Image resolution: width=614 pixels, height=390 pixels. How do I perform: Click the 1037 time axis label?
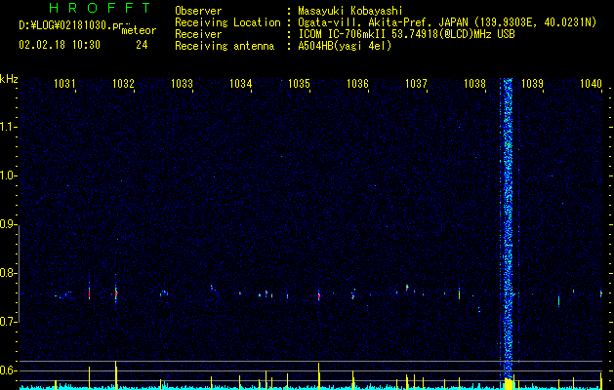416,84
